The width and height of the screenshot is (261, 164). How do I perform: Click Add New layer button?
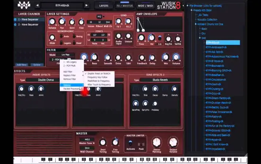point(22,65)
